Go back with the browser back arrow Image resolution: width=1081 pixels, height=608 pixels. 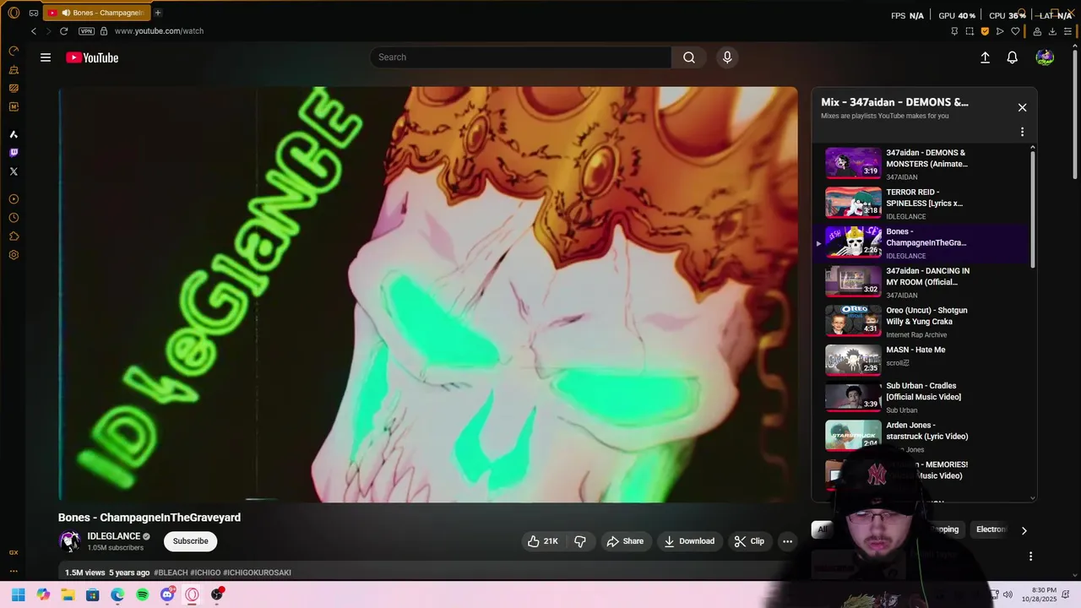34,31
